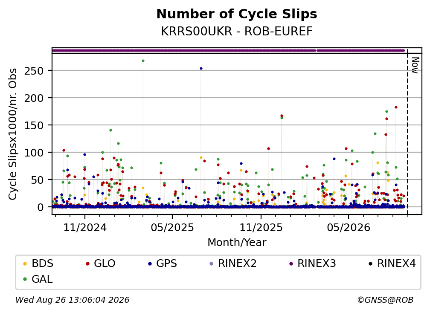Image resolution: width=430 pixels, height=313 pixels.
Task: Click the 11/2024 x-axis tick label
Action: point(85,228)
